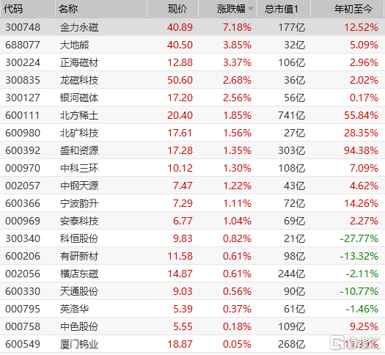Select 龙磁科技 price 50.60
The width and height of the screenshot is (385, 355).
[x=180, y=80]
